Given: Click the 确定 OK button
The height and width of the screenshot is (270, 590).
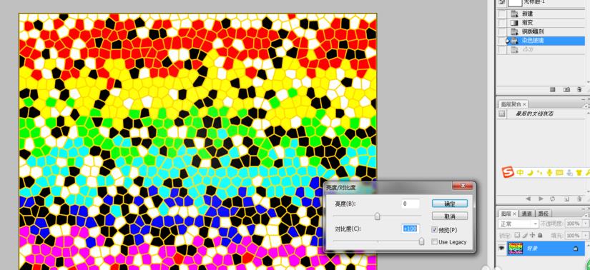Looking at the screenshot, I should click(x=450, y=204).
